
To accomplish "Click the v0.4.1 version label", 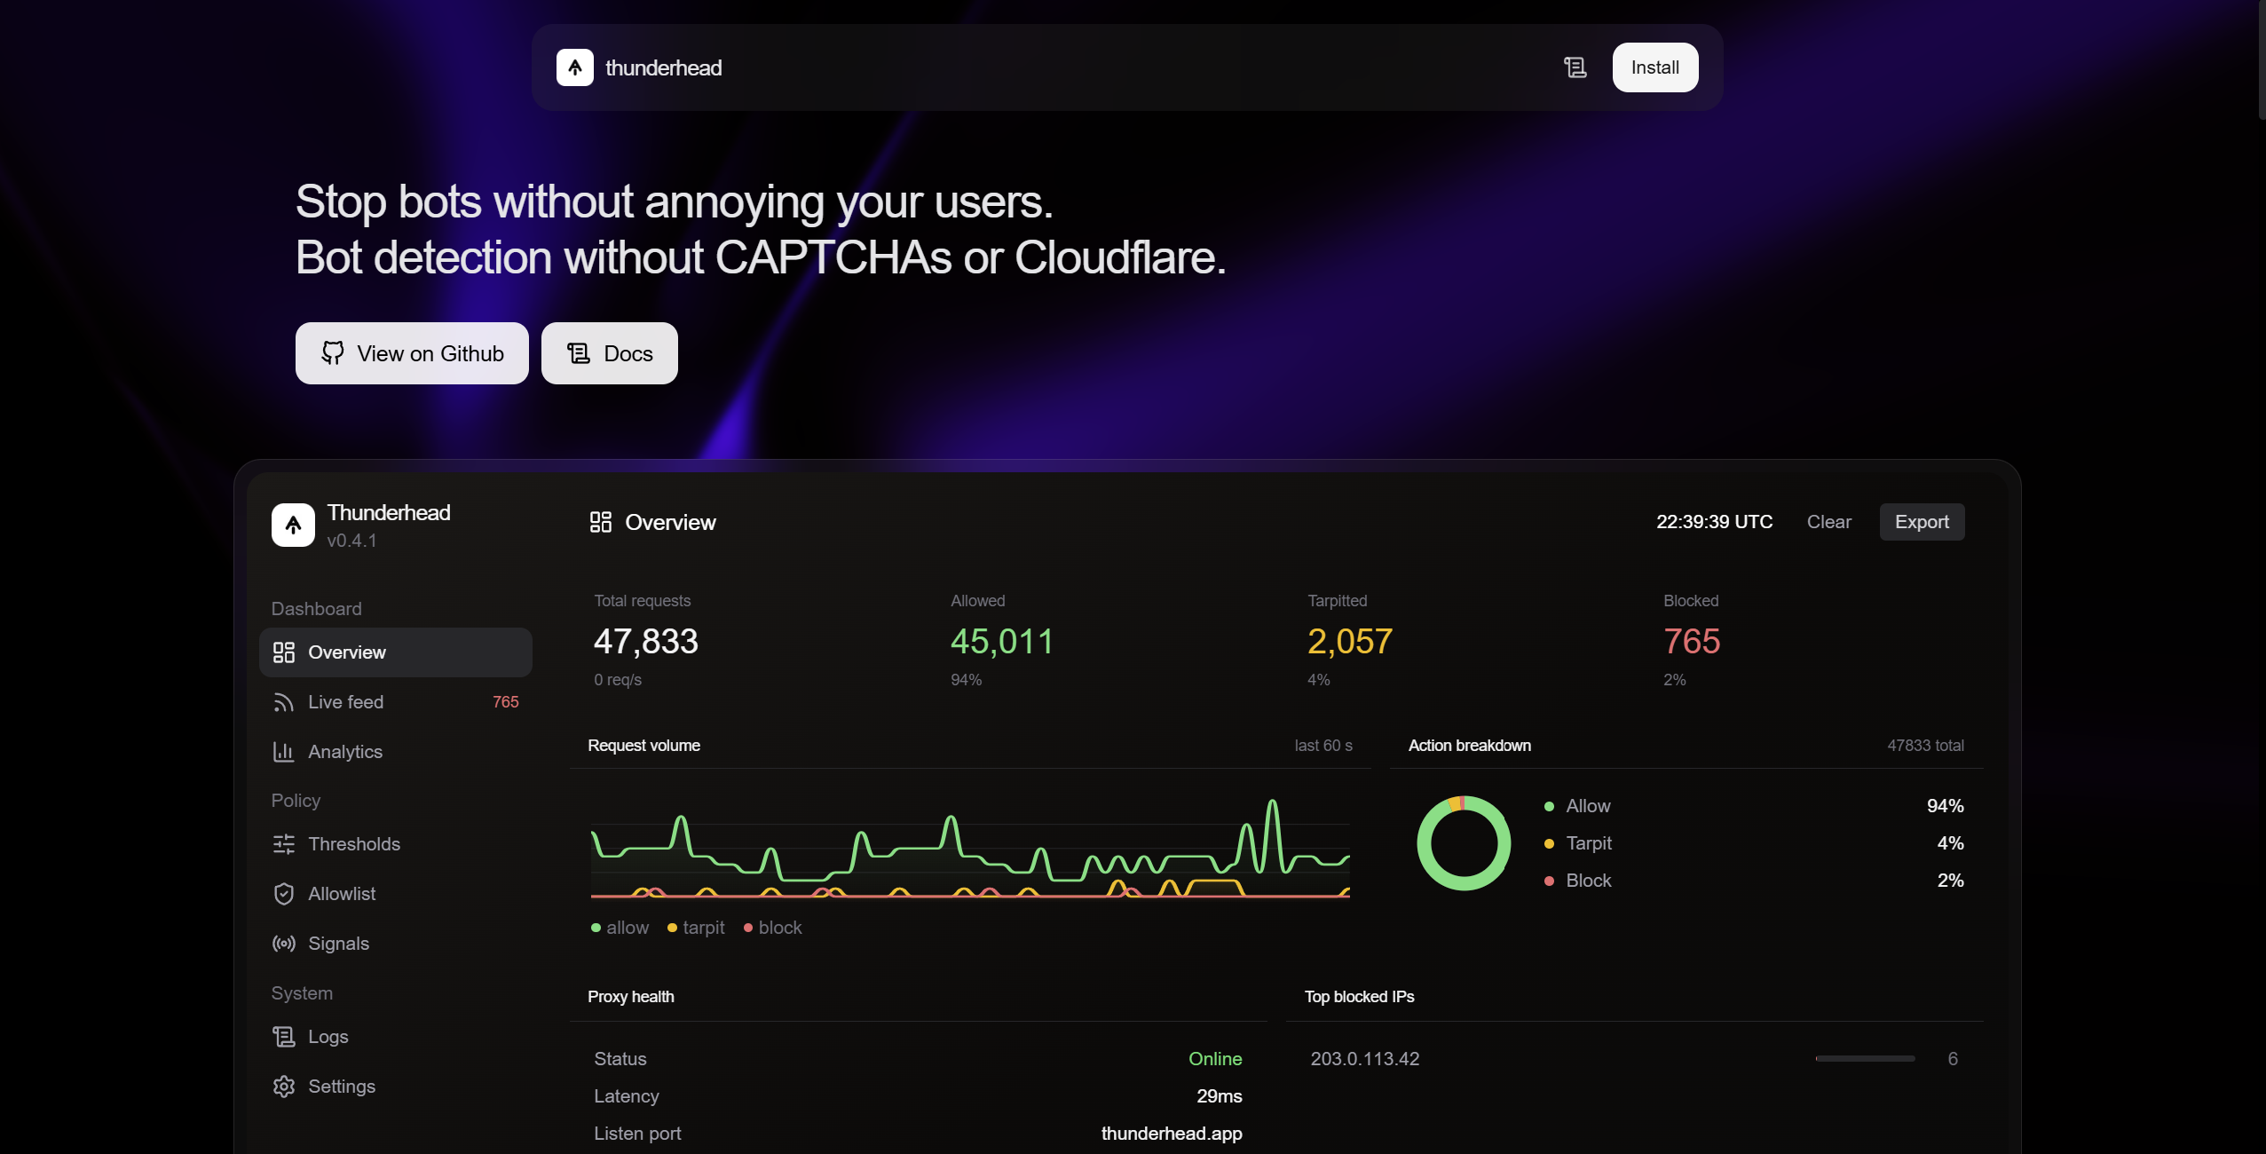I will click(351, 541).
